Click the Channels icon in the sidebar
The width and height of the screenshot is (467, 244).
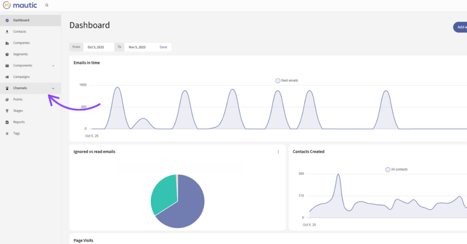pos(7,88)
